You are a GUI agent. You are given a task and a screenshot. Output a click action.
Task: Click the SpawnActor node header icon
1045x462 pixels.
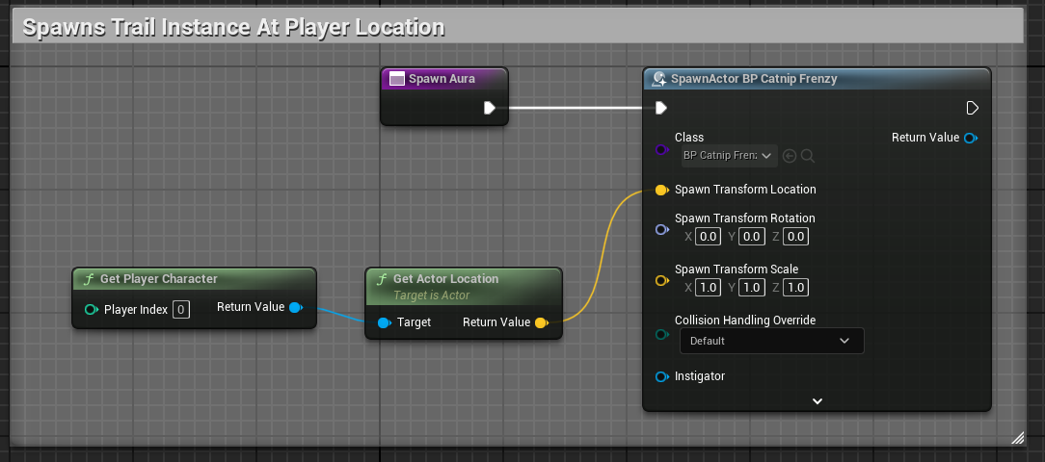tap(659, 79)
